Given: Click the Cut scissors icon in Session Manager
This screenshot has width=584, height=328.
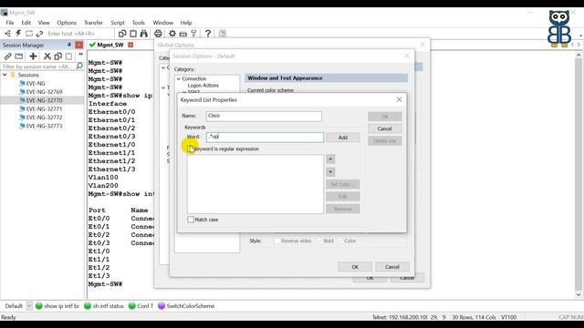Looking at the screenshot, I should [x=47, y=56].
